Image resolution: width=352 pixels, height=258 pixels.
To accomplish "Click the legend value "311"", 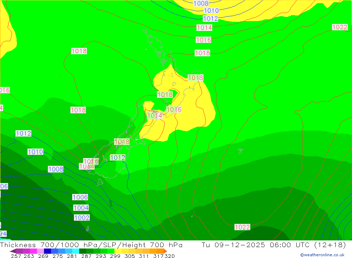I will click(x=144, y=256).
